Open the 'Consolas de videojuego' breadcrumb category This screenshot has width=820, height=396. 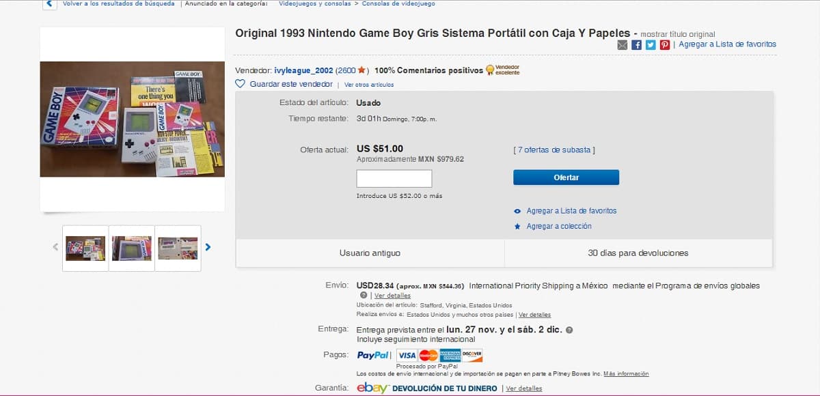pyautogui.click(x=398, y=3)
